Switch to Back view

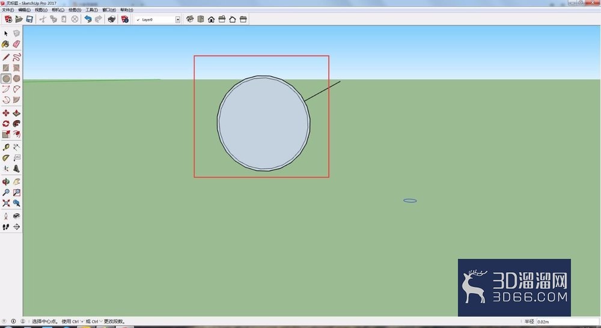click(232, 19)
